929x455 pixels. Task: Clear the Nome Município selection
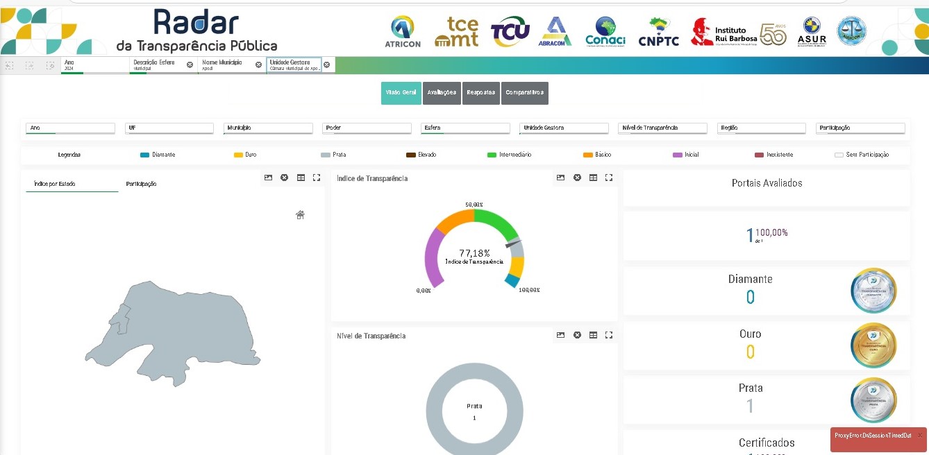[258, 65]
